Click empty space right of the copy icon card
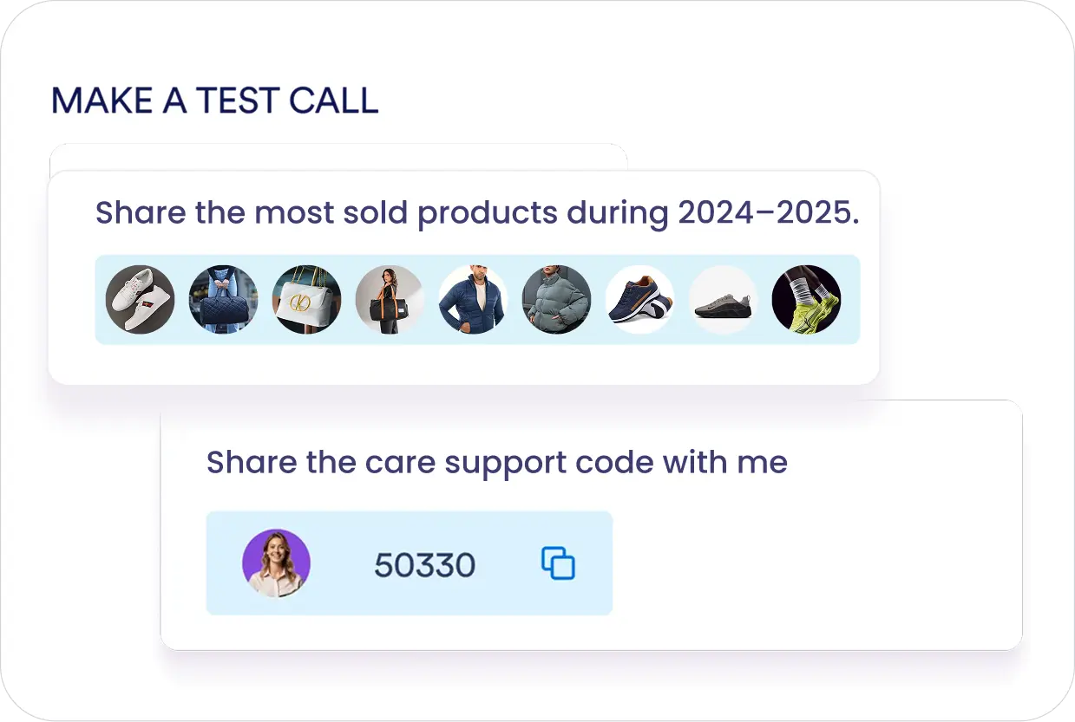Viewport: 1075px width, 722px height. point(807,563)
